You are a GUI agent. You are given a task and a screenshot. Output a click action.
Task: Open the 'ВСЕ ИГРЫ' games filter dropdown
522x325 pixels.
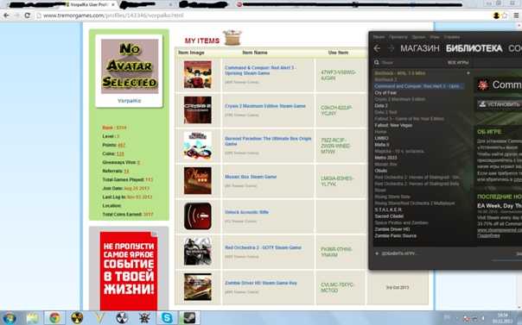(x=458, y=62)
